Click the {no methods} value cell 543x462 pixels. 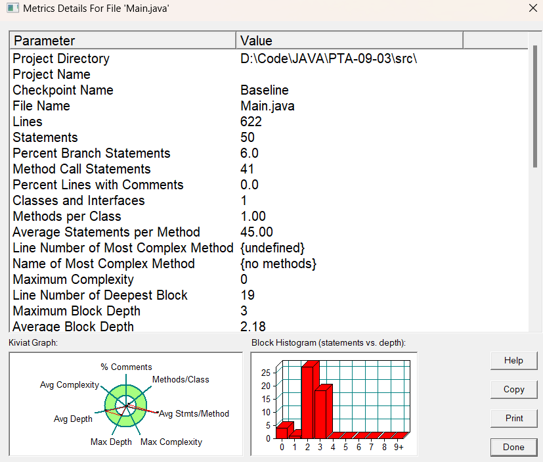pyautogui.click(x=278, y=264)
